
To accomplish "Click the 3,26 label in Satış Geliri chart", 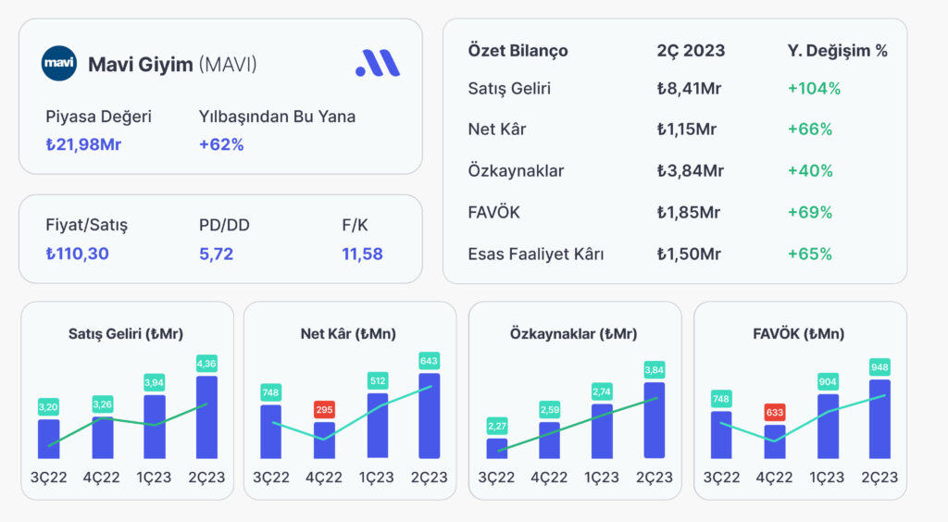I will pyautogui.click(x=102, y=404).
